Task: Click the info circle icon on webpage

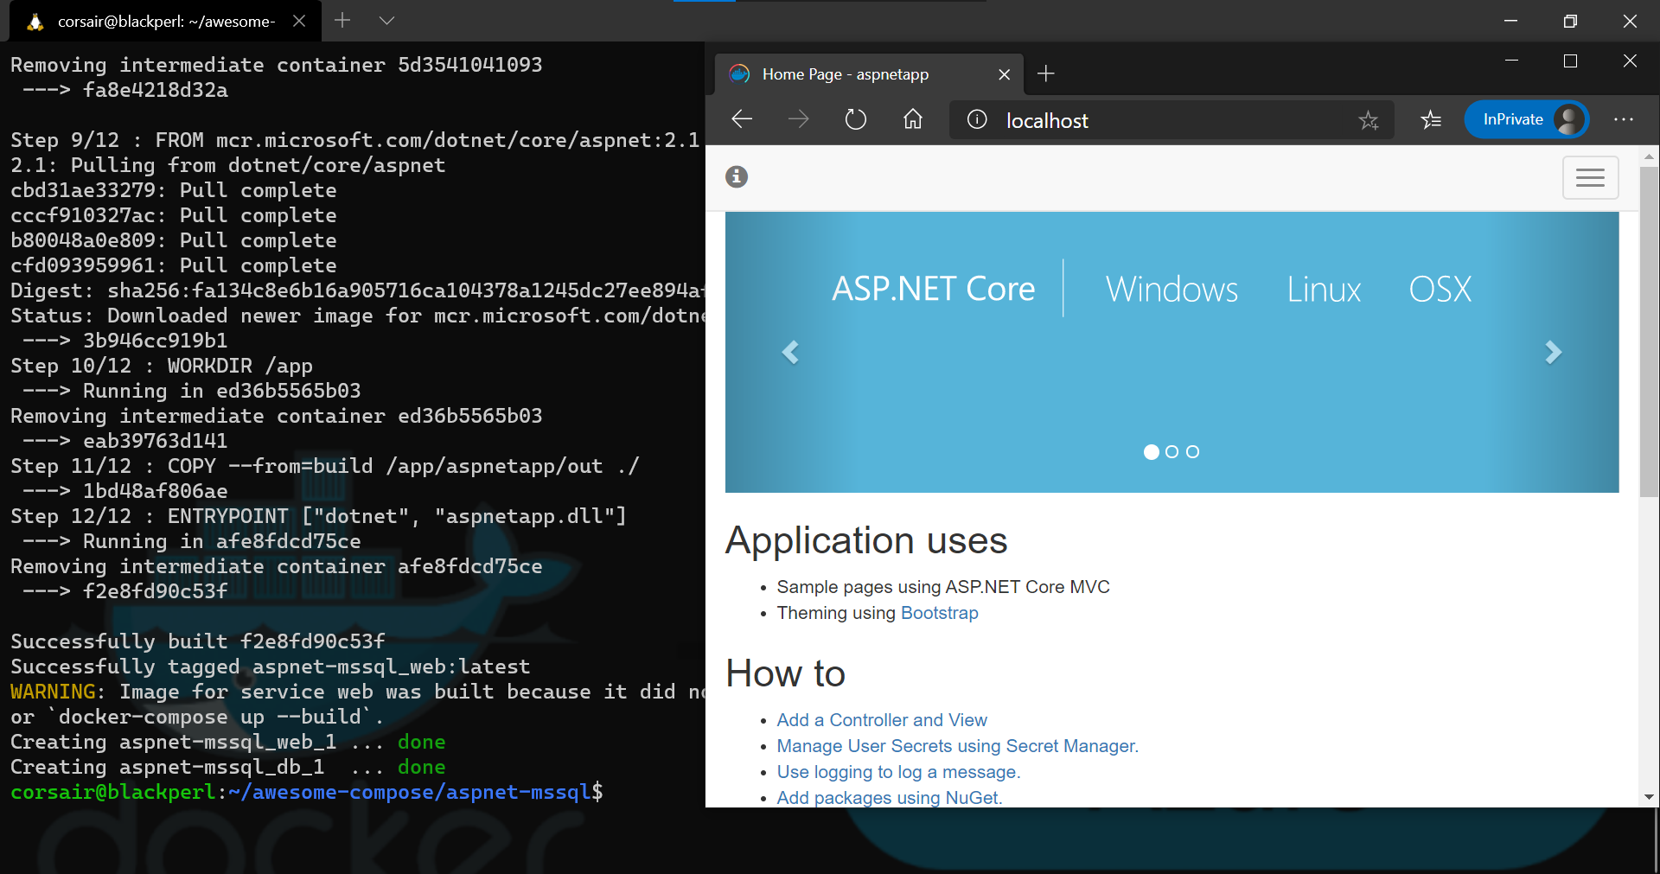Action: click(x=737, y=177)
